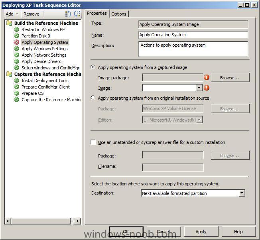
Task: Click green check icon beside Setup windows and ConfigMgr
Action: pos(17,68)
